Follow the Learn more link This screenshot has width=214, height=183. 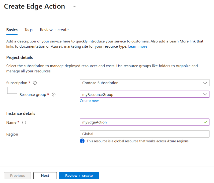tap(138, 46)
